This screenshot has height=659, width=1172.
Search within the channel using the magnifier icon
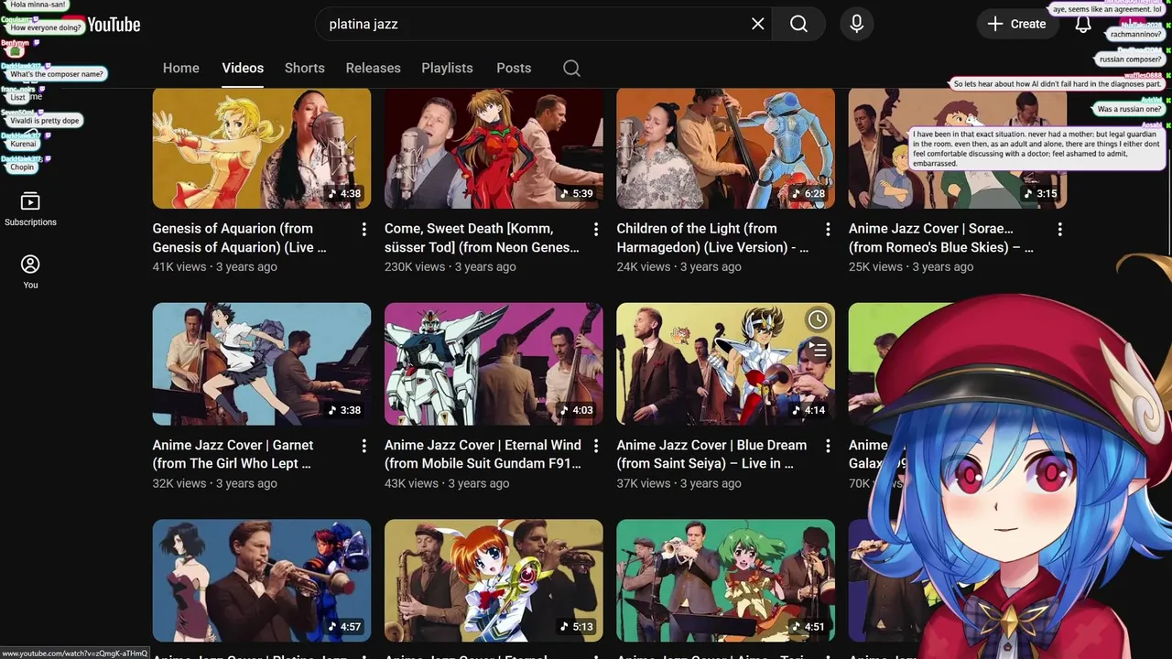pos(571,68)
